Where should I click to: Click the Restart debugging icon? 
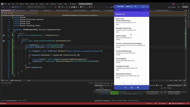tap(94, 7)
